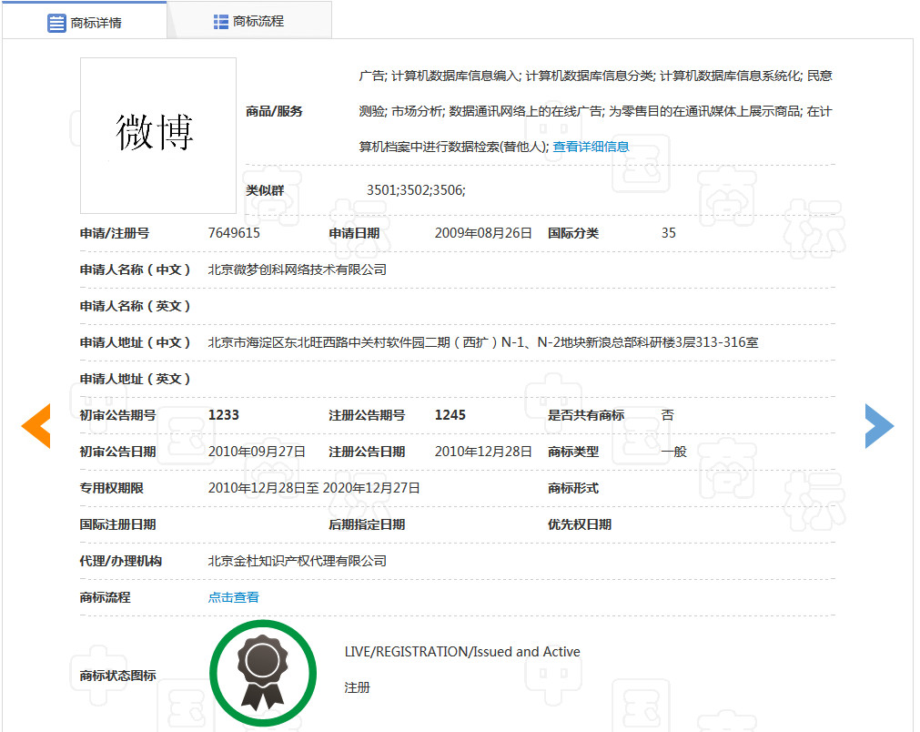This screenshot has width=920, height=732.
Task: Go to next trademark with blue arrow
Action: pos(879,426)
